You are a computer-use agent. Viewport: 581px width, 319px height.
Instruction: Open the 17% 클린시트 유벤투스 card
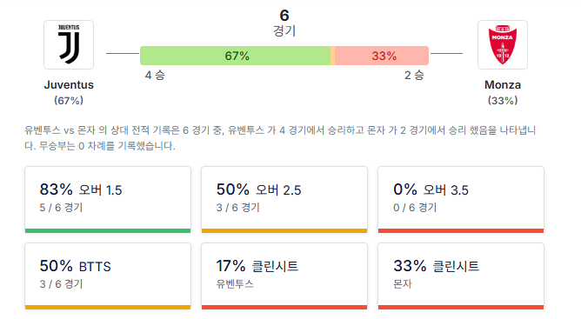[284, 276]
